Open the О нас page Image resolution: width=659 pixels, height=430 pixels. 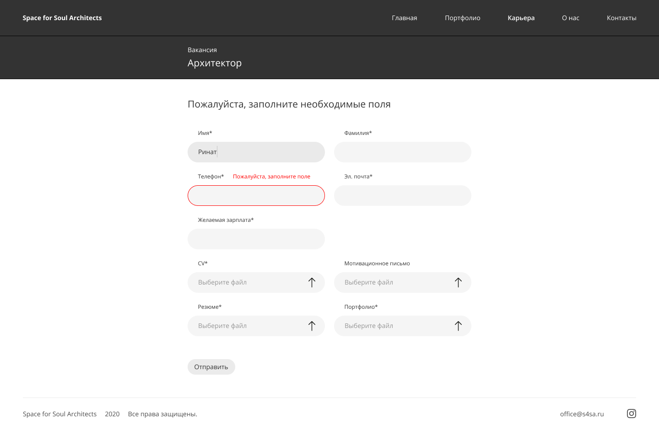[x=571, y=18]
